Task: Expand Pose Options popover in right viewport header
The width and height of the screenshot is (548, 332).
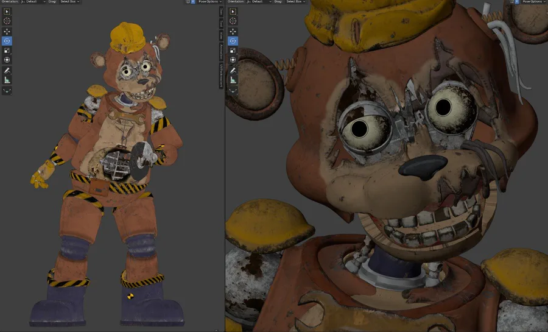Action: coord(533,1)
